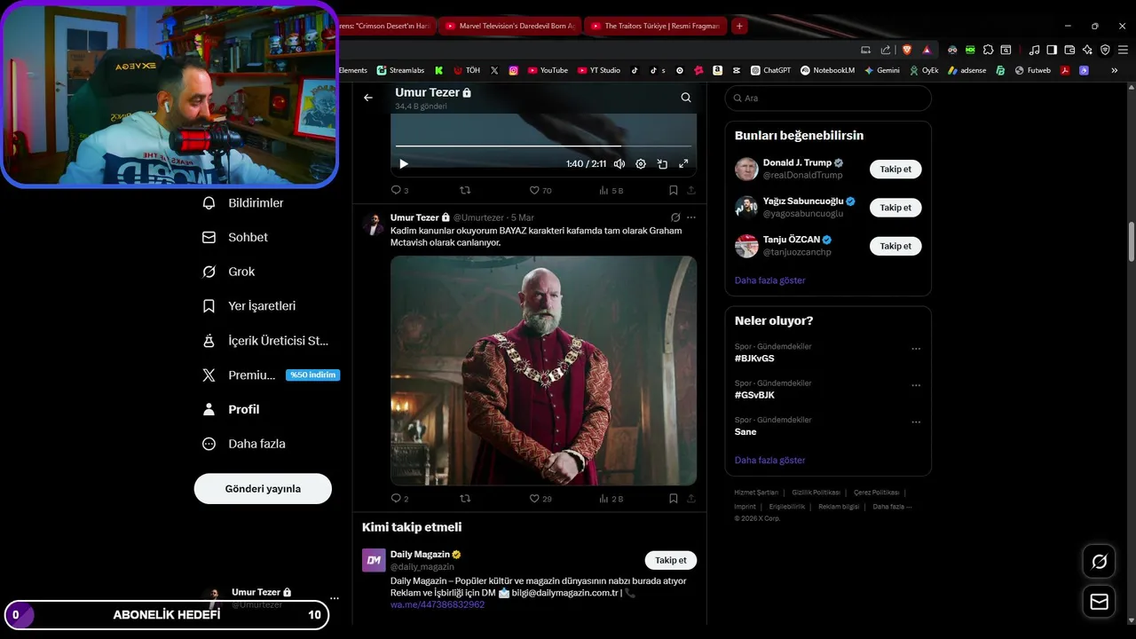The image size is (1136, 639).
Task: Reply to the video tweet with 3 replies
Action: [399, 190]
